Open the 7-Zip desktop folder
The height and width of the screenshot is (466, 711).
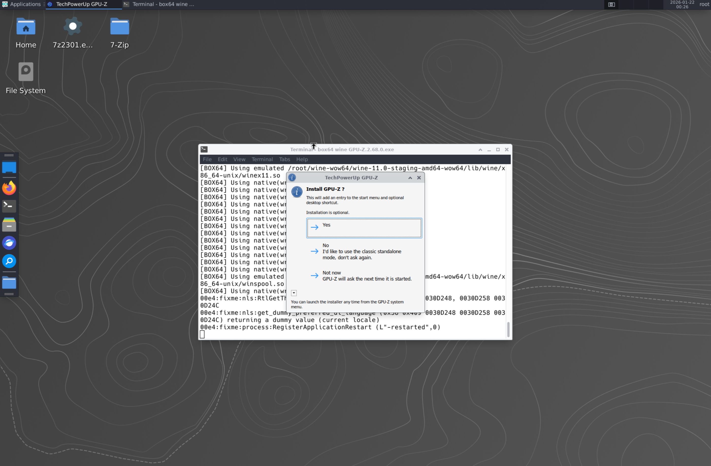click(x=120, y=33)
